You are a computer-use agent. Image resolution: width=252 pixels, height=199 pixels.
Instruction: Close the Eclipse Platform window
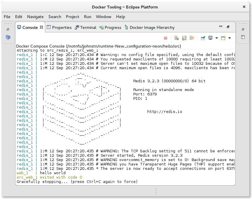[x=244, y=7]
